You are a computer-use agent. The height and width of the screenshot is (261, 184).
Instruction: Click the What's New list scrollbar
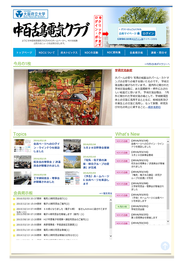(x=168, y=181)
